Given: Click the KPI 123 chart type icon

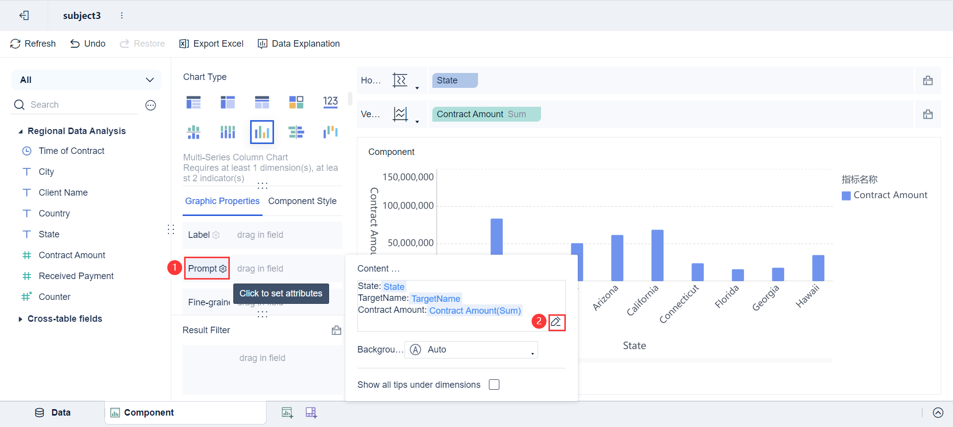Looking at the screenshot, I should [330, 102].
